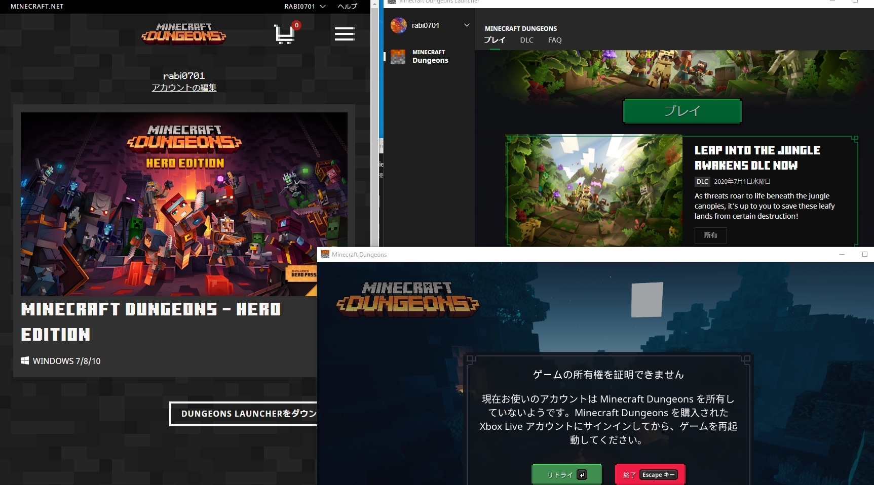Click the green プレイ button in launcher
The width and height of the screenshot is (874, 485).
pos(682,111)
